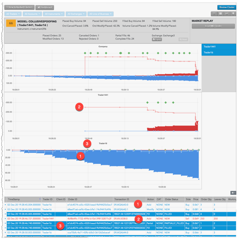Screen dimensions: 240x241
Task: Click the orange score 66 badge
Action: [x=11, y=23]
